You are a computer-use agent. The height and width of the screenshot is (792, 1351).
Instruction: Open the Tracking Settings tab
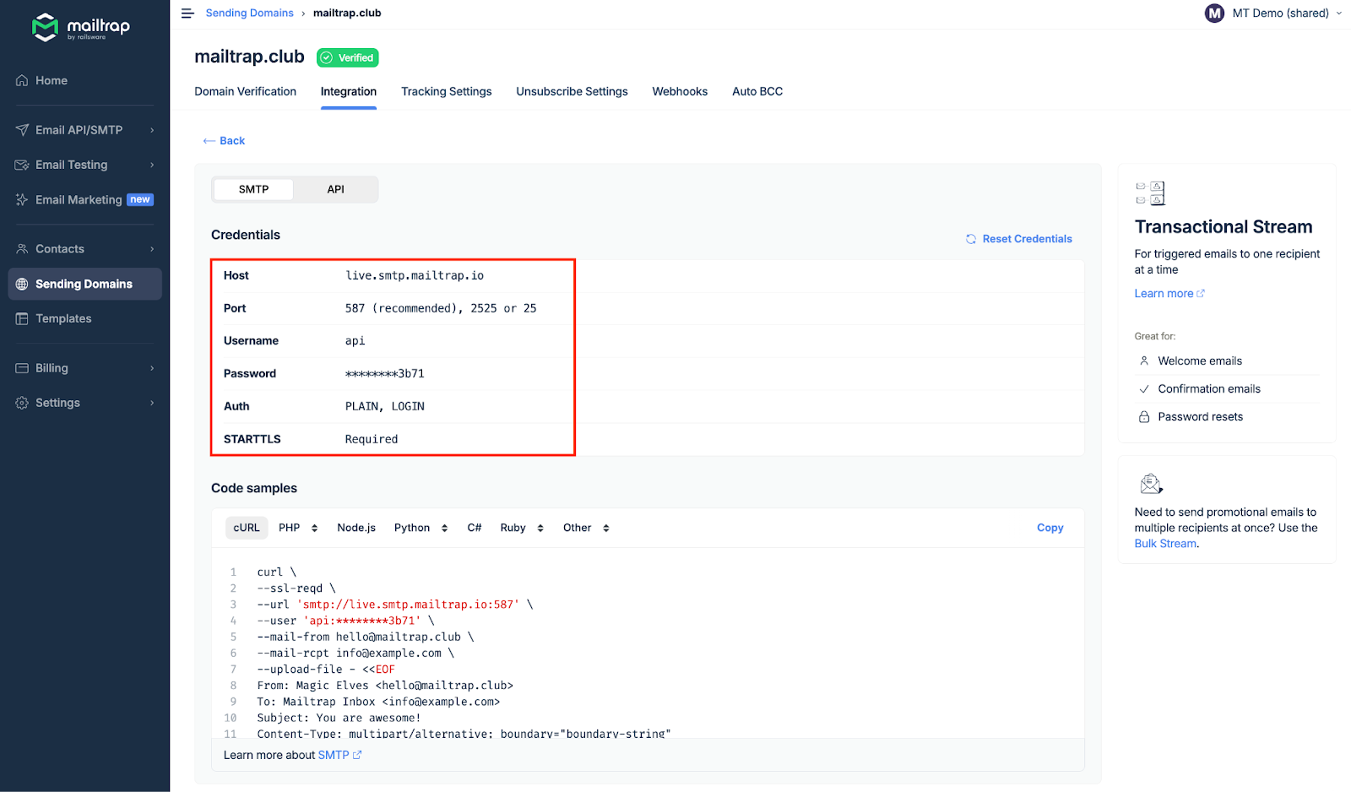[446, 92]
